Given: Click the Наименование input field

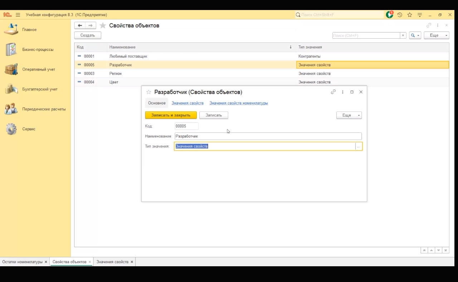Looking at the screenshot, I should (268, 136).
